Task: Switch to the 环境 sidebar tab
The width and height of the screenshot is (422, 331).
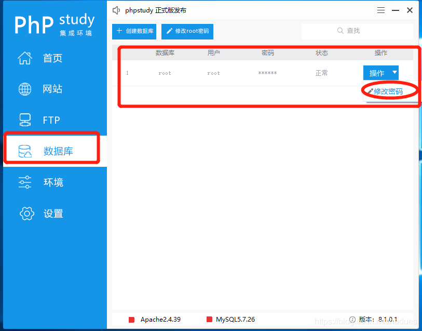Action: coord(53,182)
